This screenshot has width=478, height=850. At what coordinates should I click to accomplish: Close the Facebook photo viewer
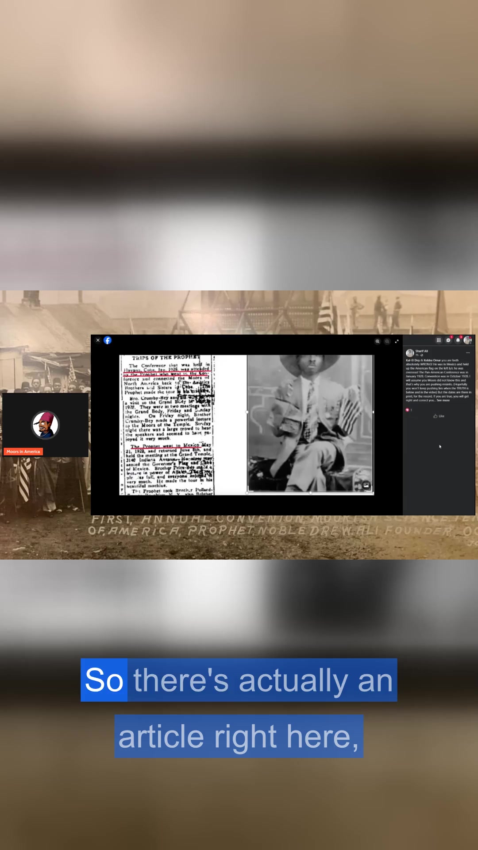(x=98, y=340)
